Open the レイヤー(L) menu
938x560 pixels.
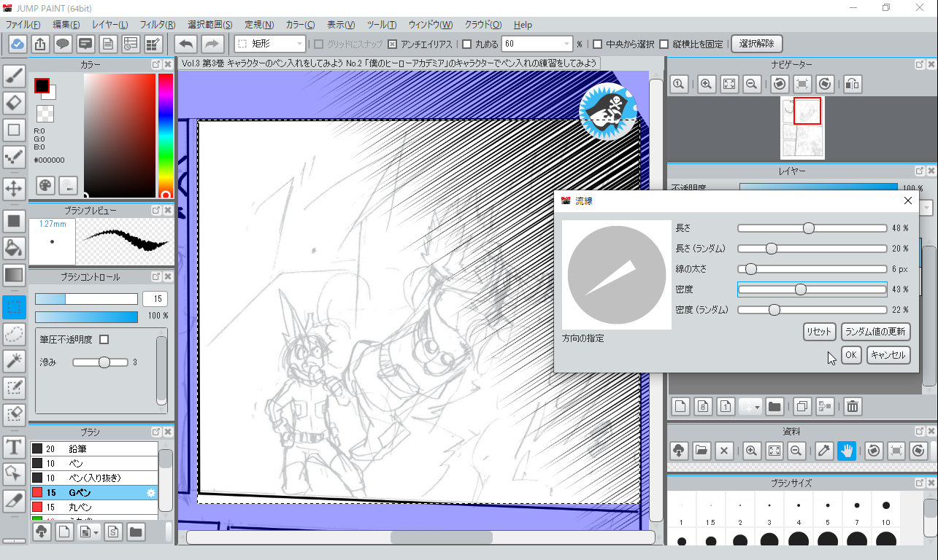(x=109, y=25)
